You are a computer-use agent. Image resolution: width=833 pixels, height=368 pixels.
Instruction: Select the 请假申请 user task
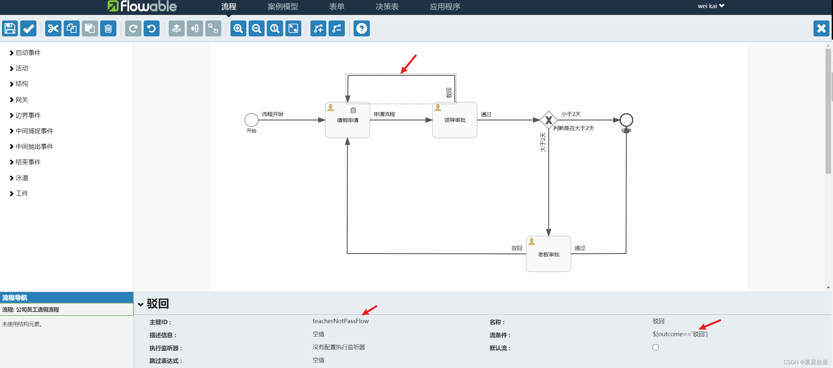click(347, 120)
